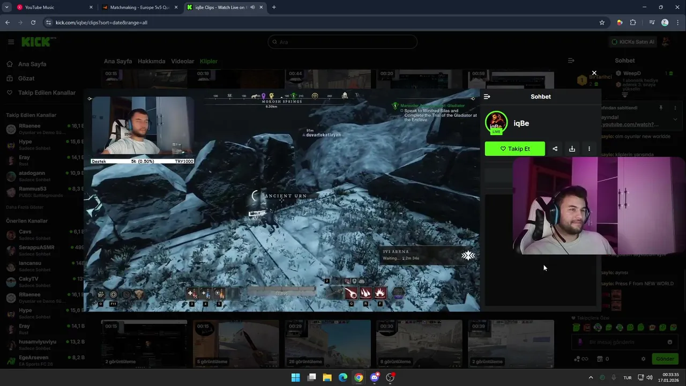686x386 pixels.
Task: Open the pinned YouTube link in chat
Action: tap(630, 124)
